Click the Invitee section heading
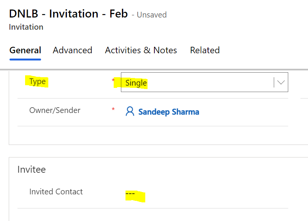This screenshot has height=221, width=308. (32, 169)
